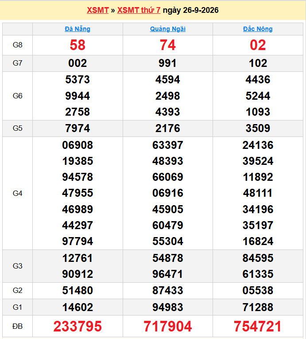
Task: Click the G7 row label
Action: point(18,63)
